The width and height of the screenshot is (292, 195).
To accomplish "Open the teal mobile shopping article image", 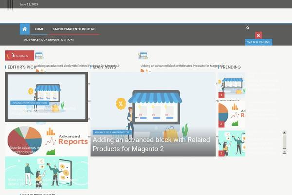I will pyautogui.click(x=46, y=173).
